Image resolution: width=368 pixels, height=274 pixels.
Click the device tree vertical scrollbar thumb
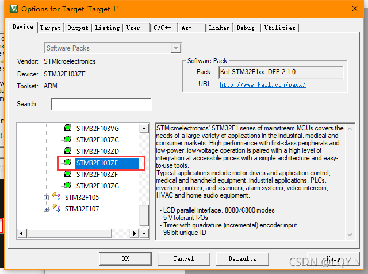tap(144, 215)
